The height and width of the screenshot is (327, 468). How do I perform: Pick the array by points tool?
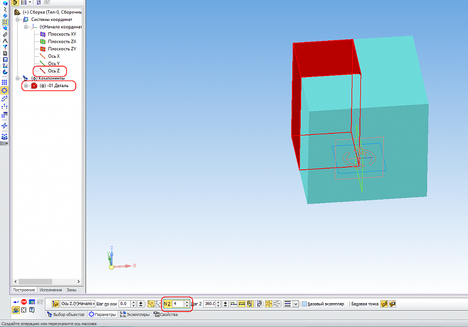[5, 107]
